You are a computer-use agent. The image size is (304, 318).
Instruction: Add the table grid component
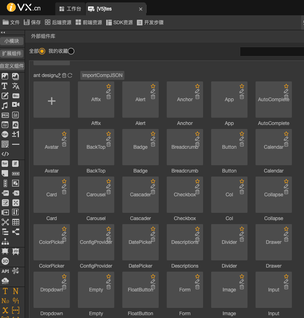[x=16, y=222]
